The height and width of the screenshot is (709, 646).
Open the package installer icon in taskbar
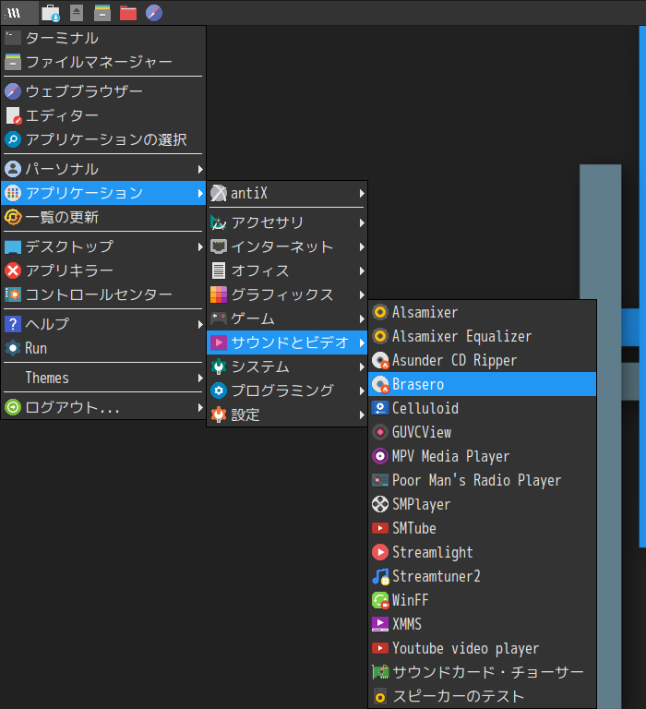point(51,13)
